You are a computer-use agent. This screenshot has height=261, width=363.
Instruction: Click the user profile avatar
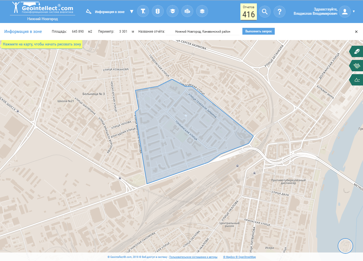tap(345, 12)
